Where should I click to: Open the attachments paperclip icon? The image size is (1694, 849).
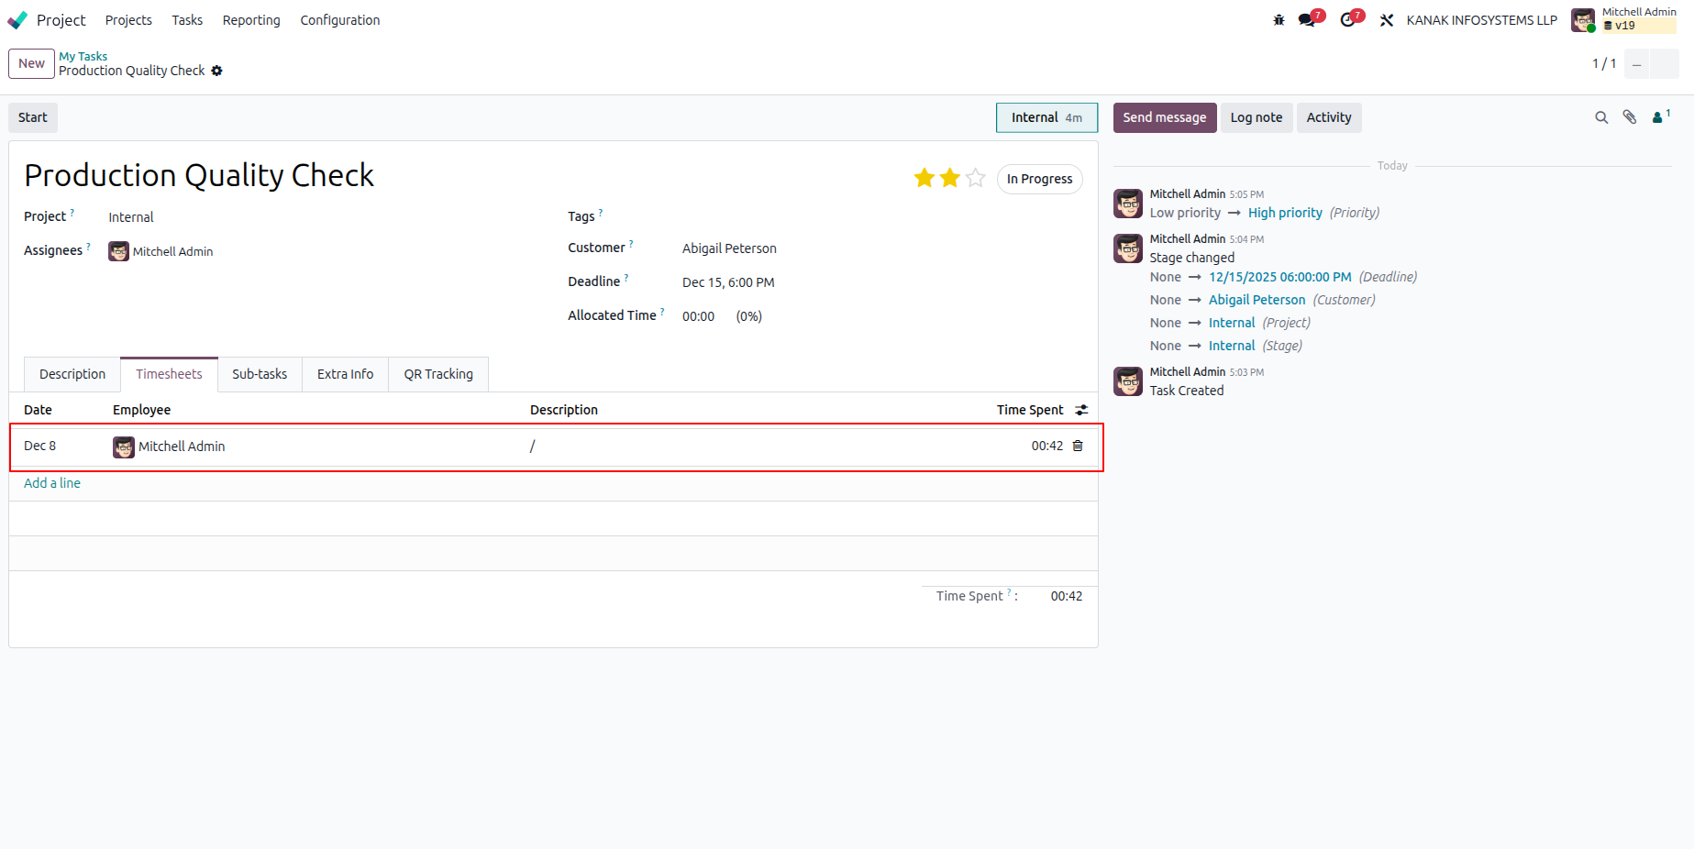pyautogui.click(x=1630, y=117)
